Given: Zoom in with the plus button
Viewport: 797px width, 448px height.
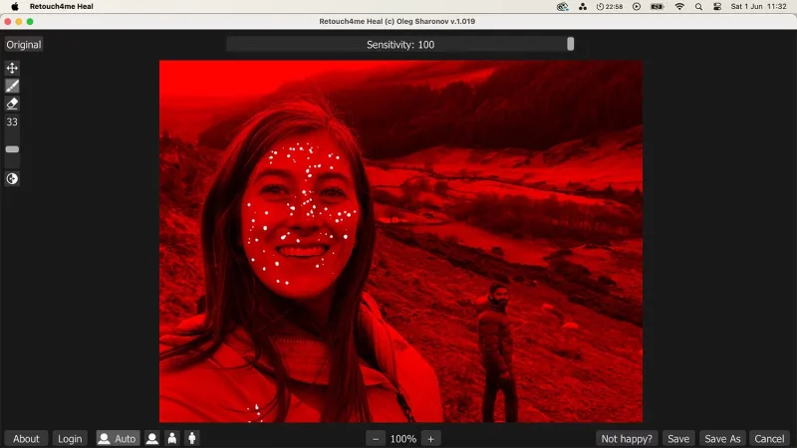Looking at the screenshot, I should [x=430, y=439].
